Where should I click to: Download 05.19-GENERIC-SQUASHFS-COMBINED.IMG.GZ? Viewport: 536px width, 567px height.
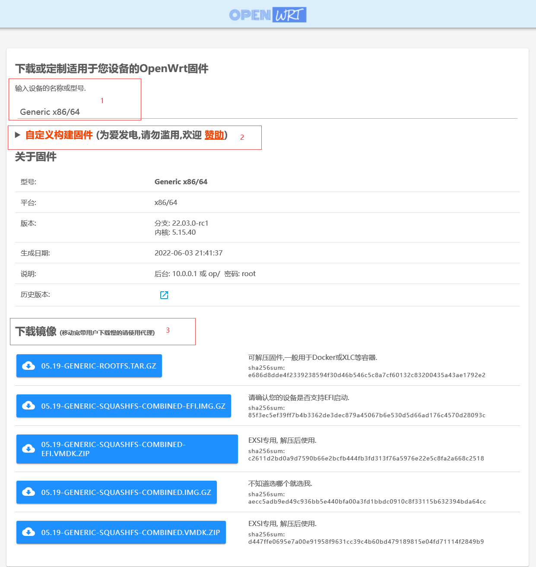coord(126,492)
